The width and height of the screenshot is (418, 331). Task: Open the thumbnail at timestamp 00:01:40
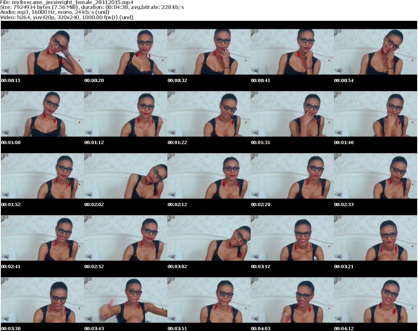(376, 114)
